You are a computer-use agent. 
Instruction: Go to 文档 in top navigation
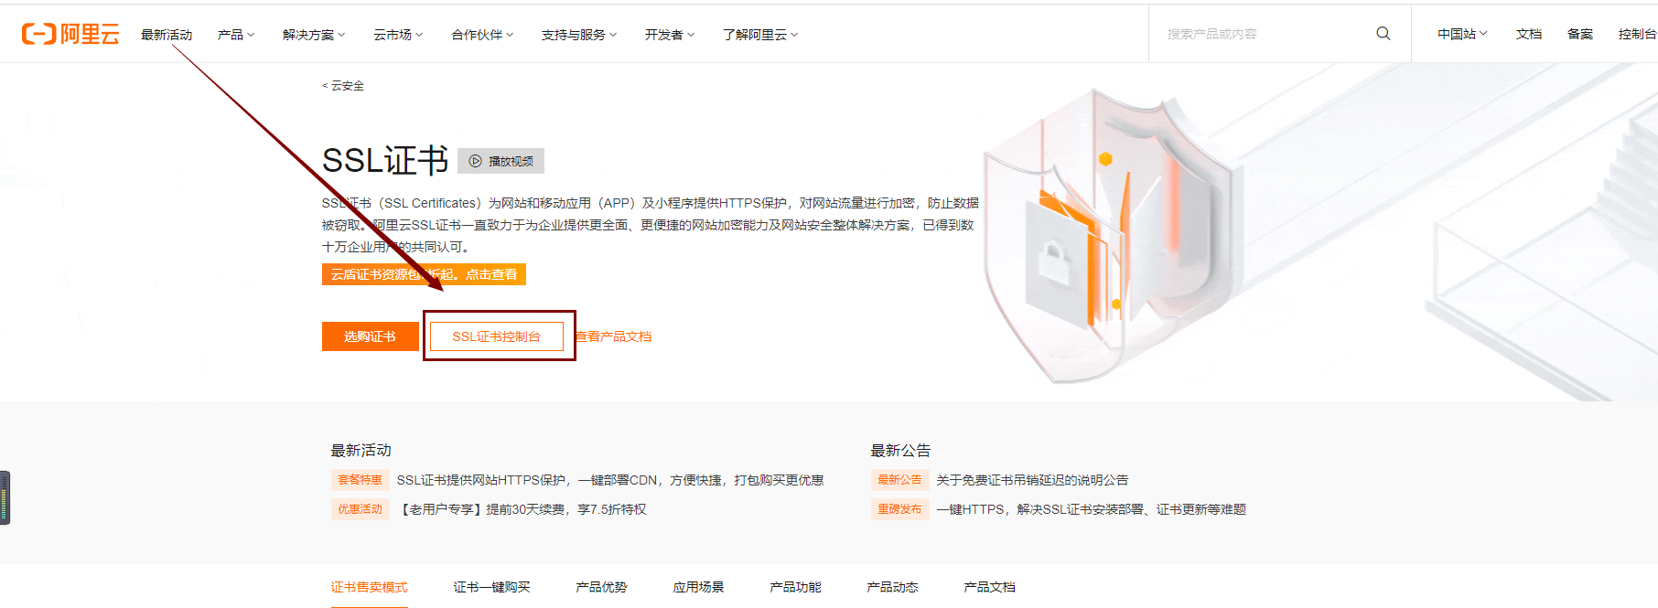pyautogui.click(x=1528, y=34)
